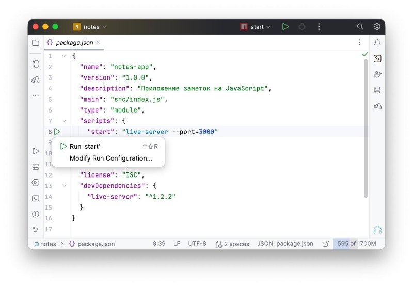
Task: Click the UTF-8 encoding in status bar
Action: [x=197, y=244]
